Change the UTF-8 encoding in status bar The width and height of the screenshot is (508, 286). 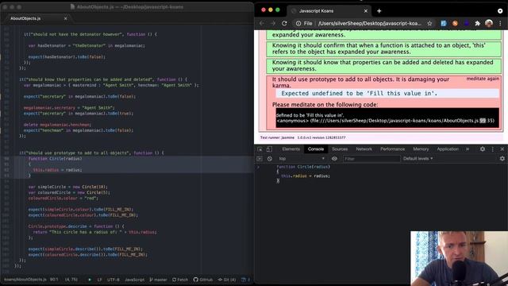click(x=113, y=280)
